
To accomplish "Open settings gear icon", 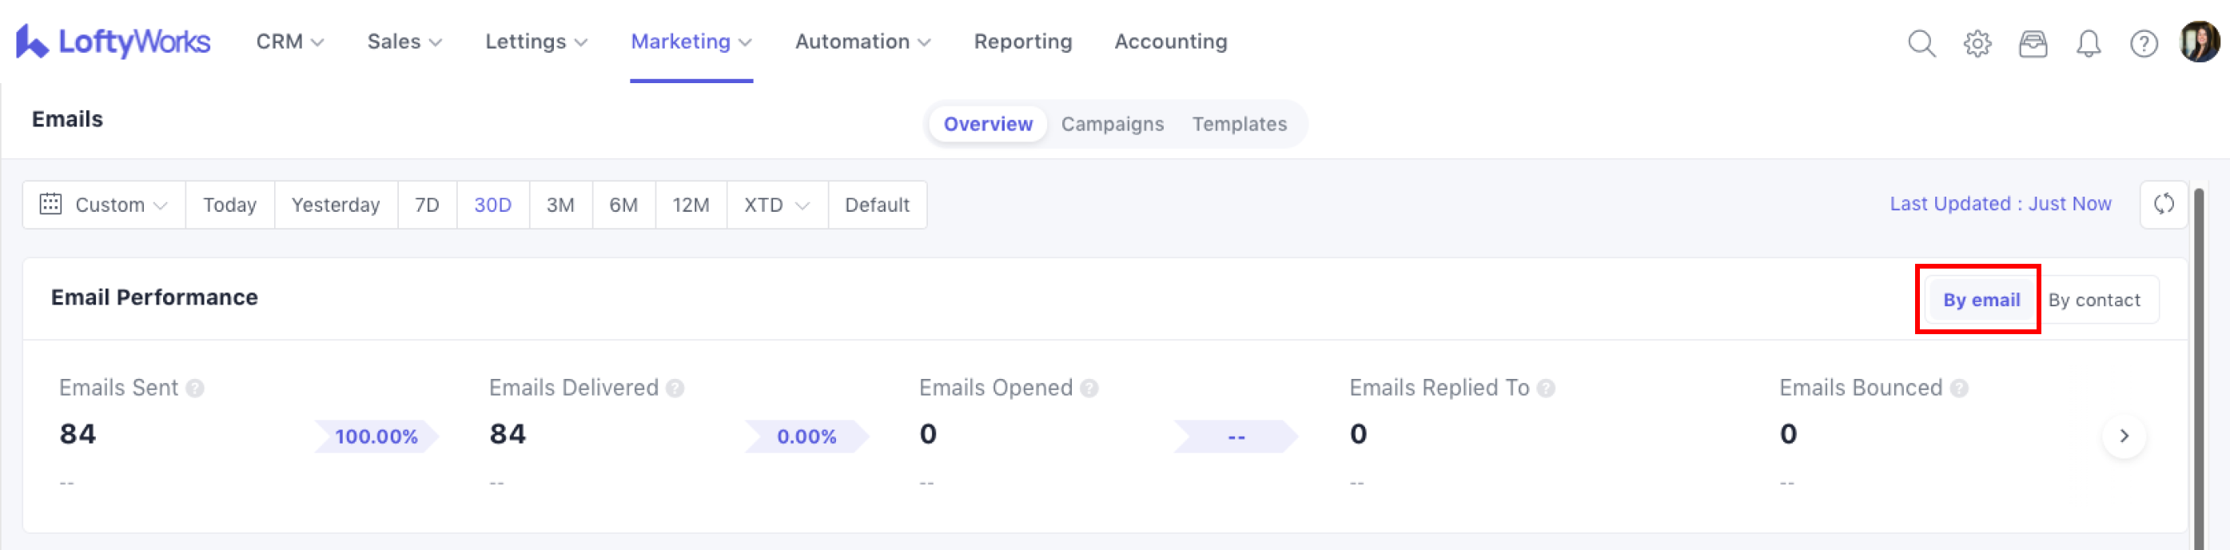I will pyautogui.click(x=1977, y=43).
